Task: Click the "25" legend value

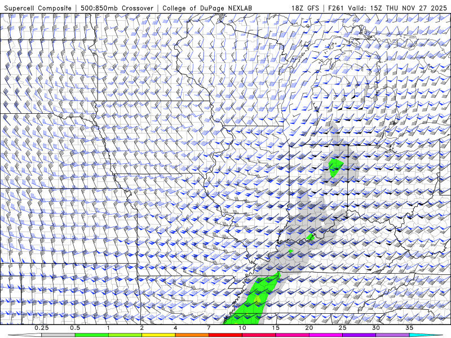Action: 343,328
